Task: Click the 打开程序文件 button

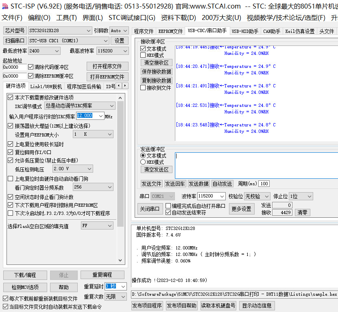Action: (x=107, y=66)
